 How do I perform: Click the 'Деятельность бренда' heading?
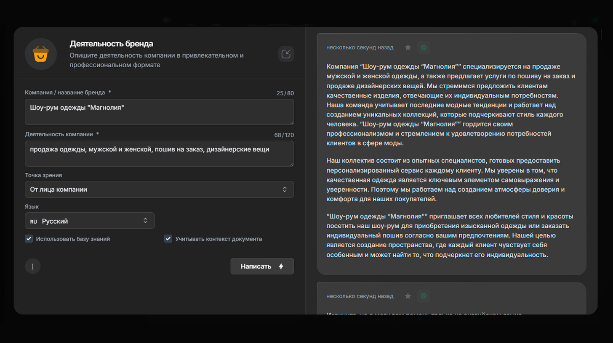click(112, 44)
